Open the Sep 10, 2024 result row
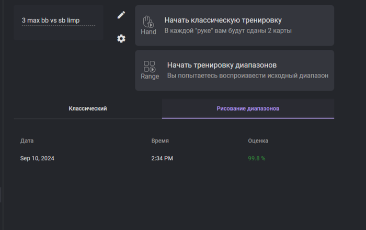 click(x=174, y=158)
